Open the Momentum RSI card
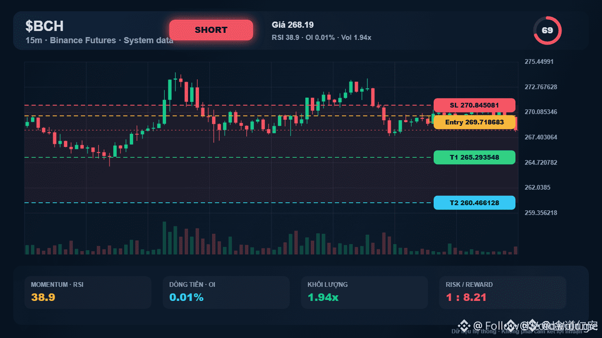Viewport: 602px width, 338px height. (x=88, y=292)
